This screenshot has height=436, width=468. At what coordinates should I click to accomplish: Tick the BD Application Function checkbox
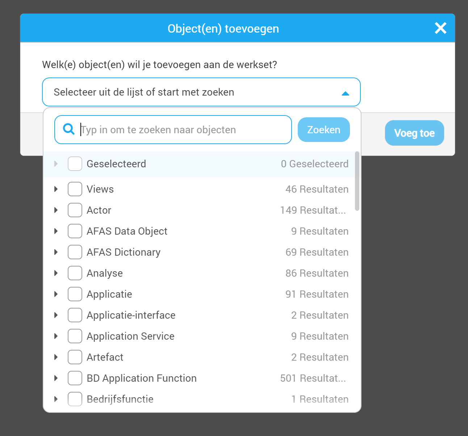75,378
